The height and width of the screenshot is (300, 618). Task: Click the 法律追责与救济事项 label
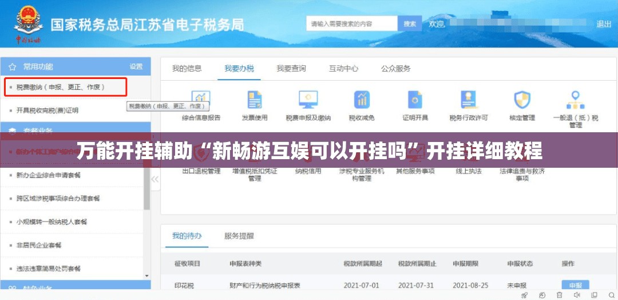522,175
